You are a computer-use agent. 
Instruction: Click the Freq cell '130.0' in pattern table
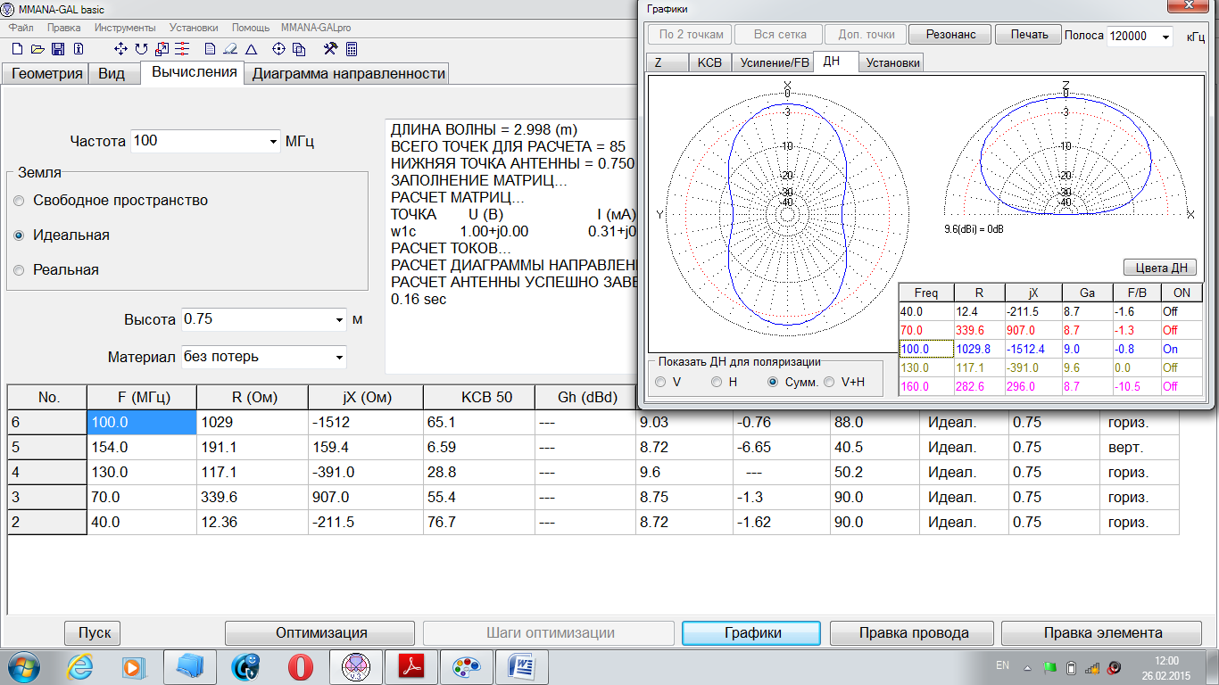(926, 367)
